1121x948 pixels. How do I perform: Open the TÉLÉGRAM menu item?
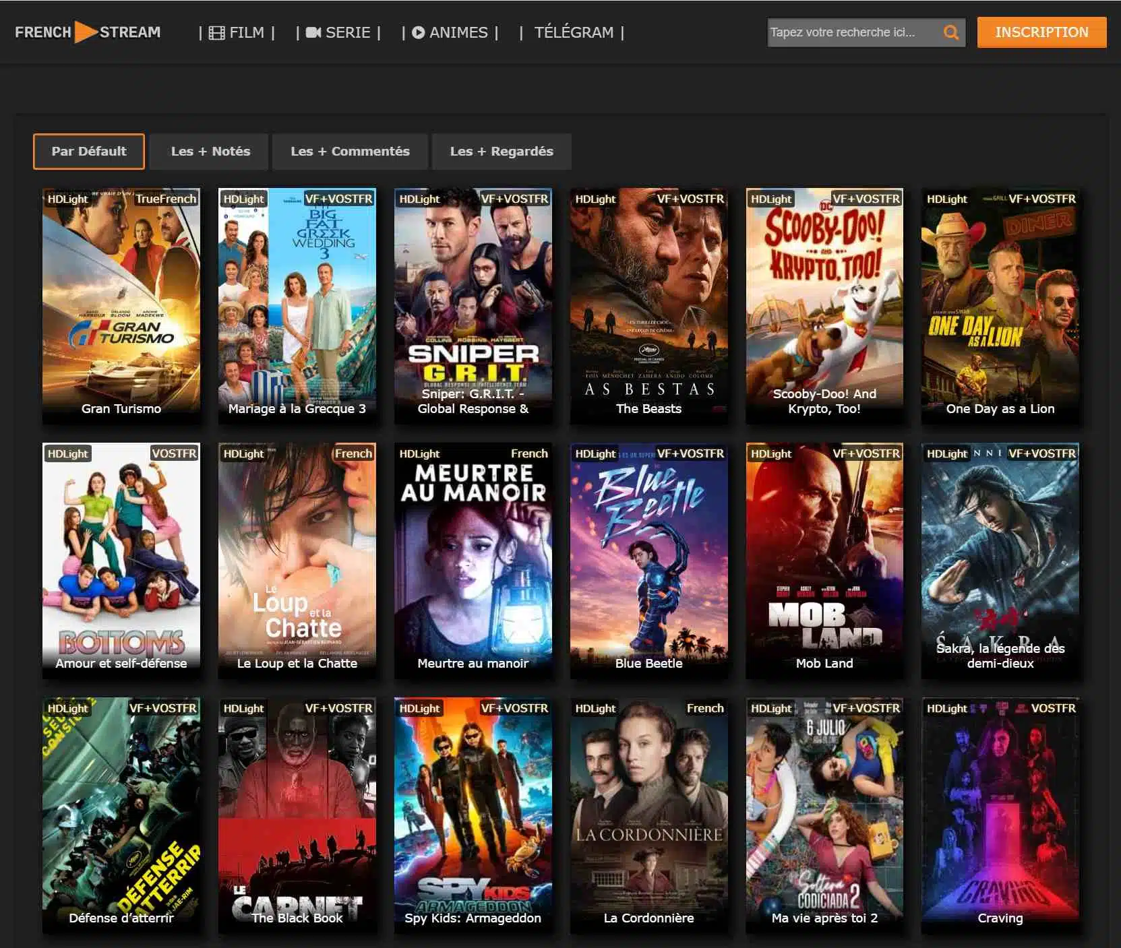click(574, 32)
